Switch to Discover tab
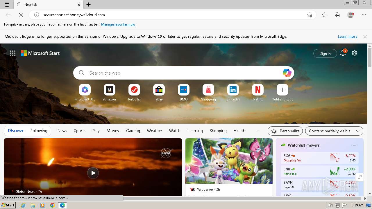The width and height of the screenshot is (372, 209). point(16,131)
